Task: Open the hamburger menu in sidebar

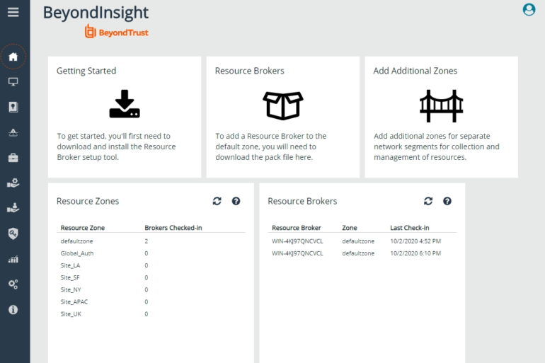Action: [13, 12]
